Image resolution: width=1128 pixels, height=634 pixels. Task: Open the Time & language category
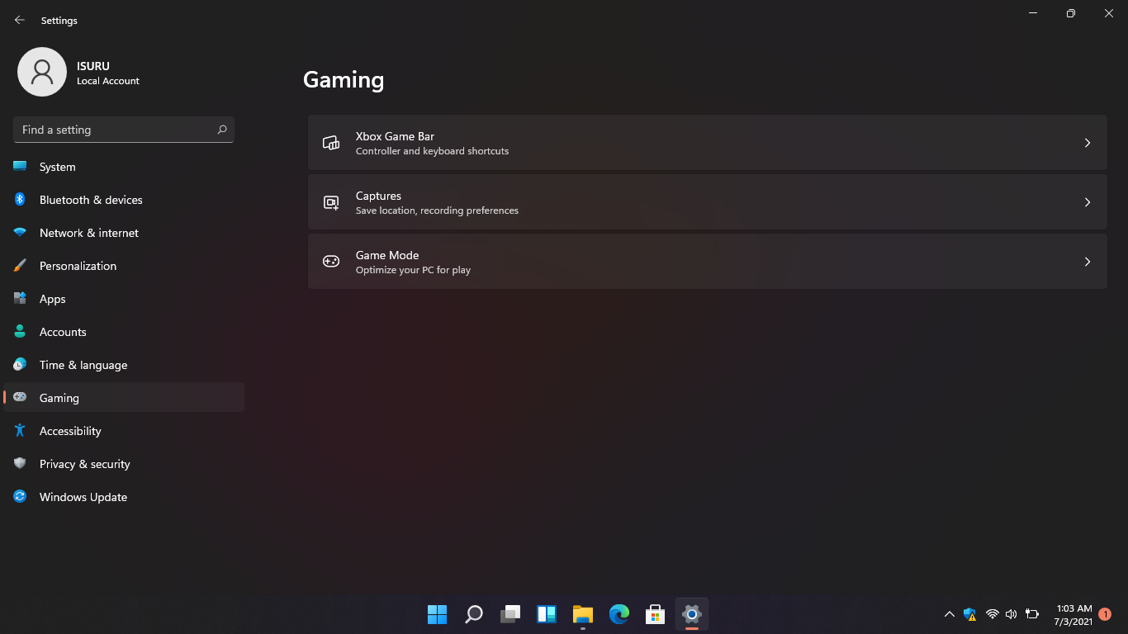(124, 365)
